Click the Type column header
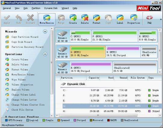 [x=155, y=78]
